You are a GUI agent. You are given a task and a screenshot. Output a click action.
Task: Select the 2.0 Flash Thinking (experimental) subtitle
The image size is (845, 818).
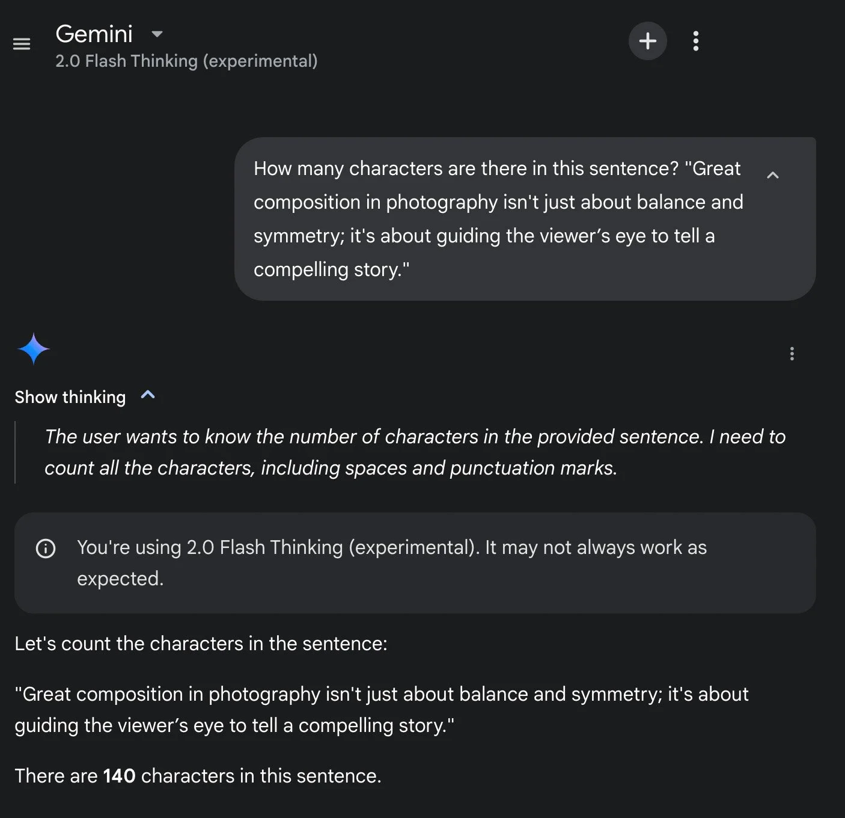(186, 61)
